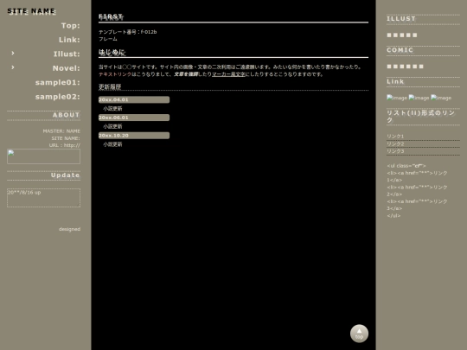The width and height of the screenshot is (467, 350).
Task: Click the round top scroll button
Action: click(x=359, y=334)
